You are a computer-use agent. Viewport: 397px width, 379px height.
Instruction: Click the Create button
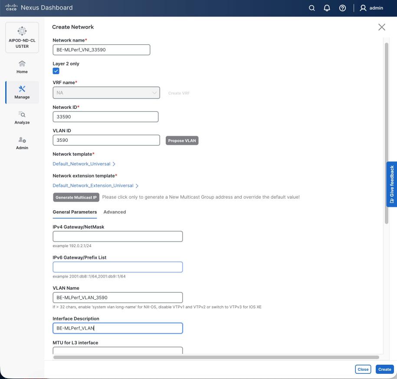384,369
